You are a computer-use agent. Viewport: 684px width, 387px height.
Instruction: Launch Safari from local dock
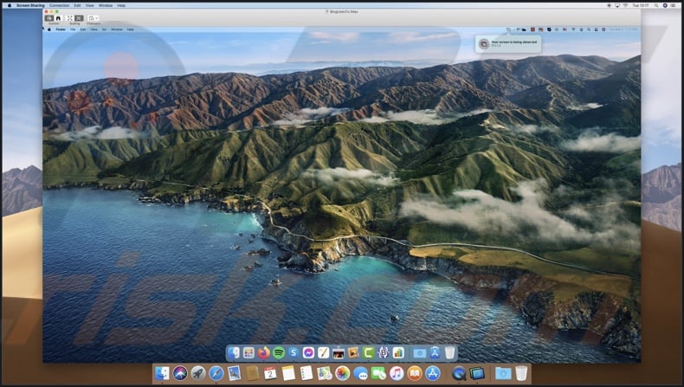(216, 373)
